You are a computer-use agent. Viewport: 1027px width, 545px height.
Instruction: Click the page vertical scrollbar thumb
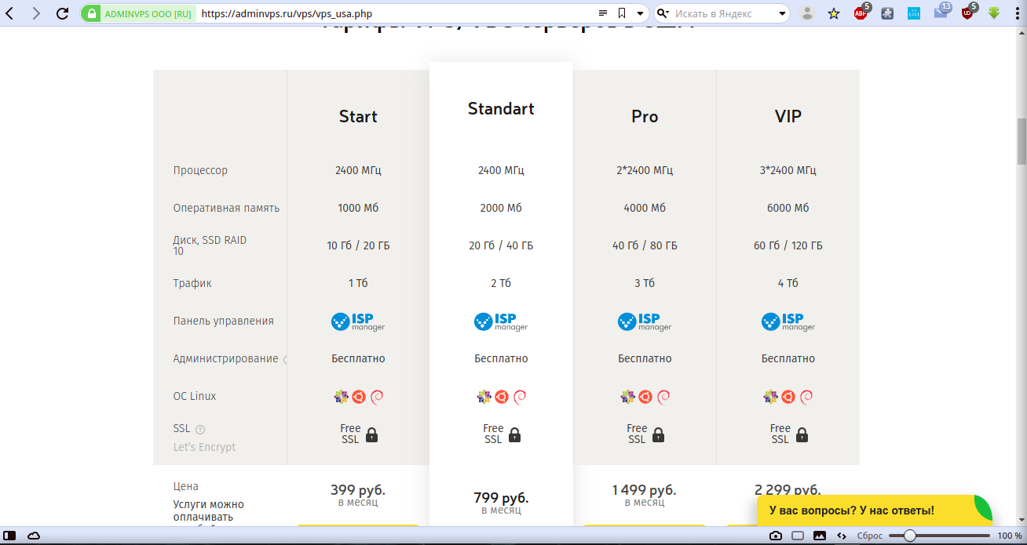(1022, 140)
